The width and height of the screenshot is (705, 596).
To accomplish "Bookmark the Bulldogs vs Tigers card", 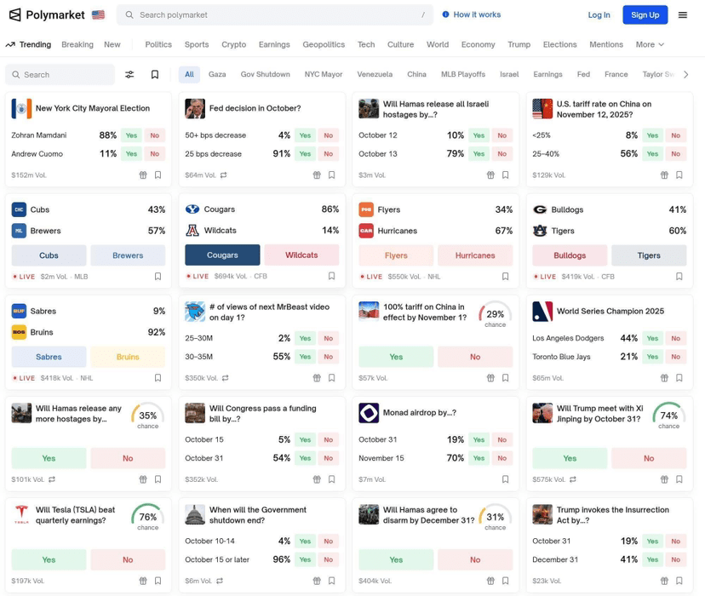I will [679, 277].
